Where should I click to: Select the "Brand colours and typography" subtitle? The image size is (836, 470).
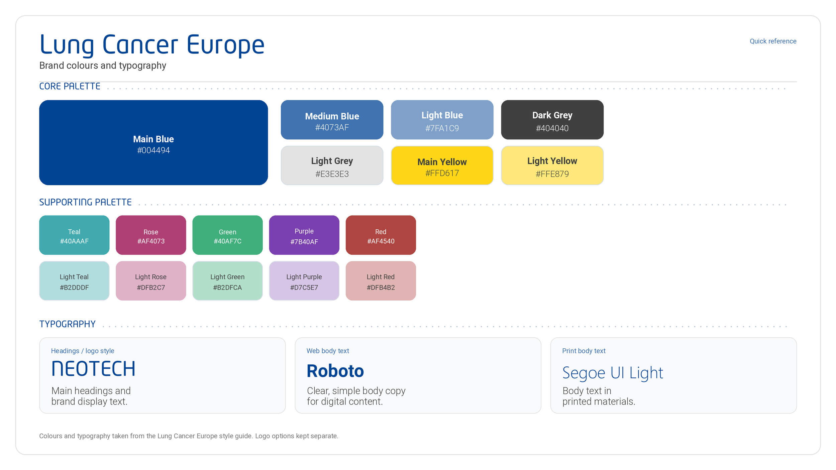tap(103, 66)
